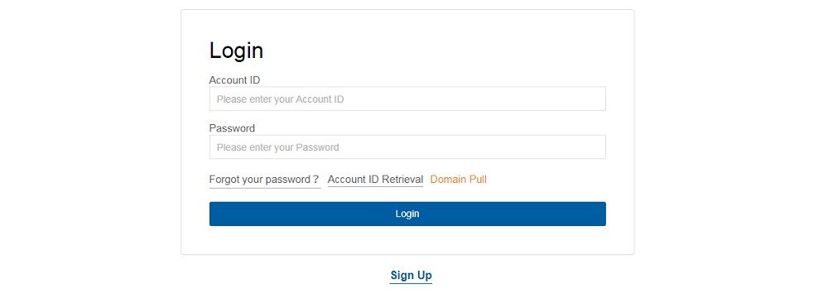Place the cursor in the Password textbox
Image resolution: width=828 pixels, height=298 pixels.
pyautogui.click(x=407, y=147)
